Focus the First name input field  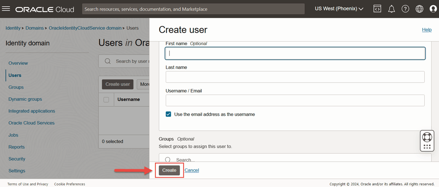click(x=295, y=53)
